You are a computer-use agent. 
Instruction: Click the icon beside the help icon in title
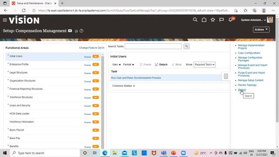click(76, 31)
